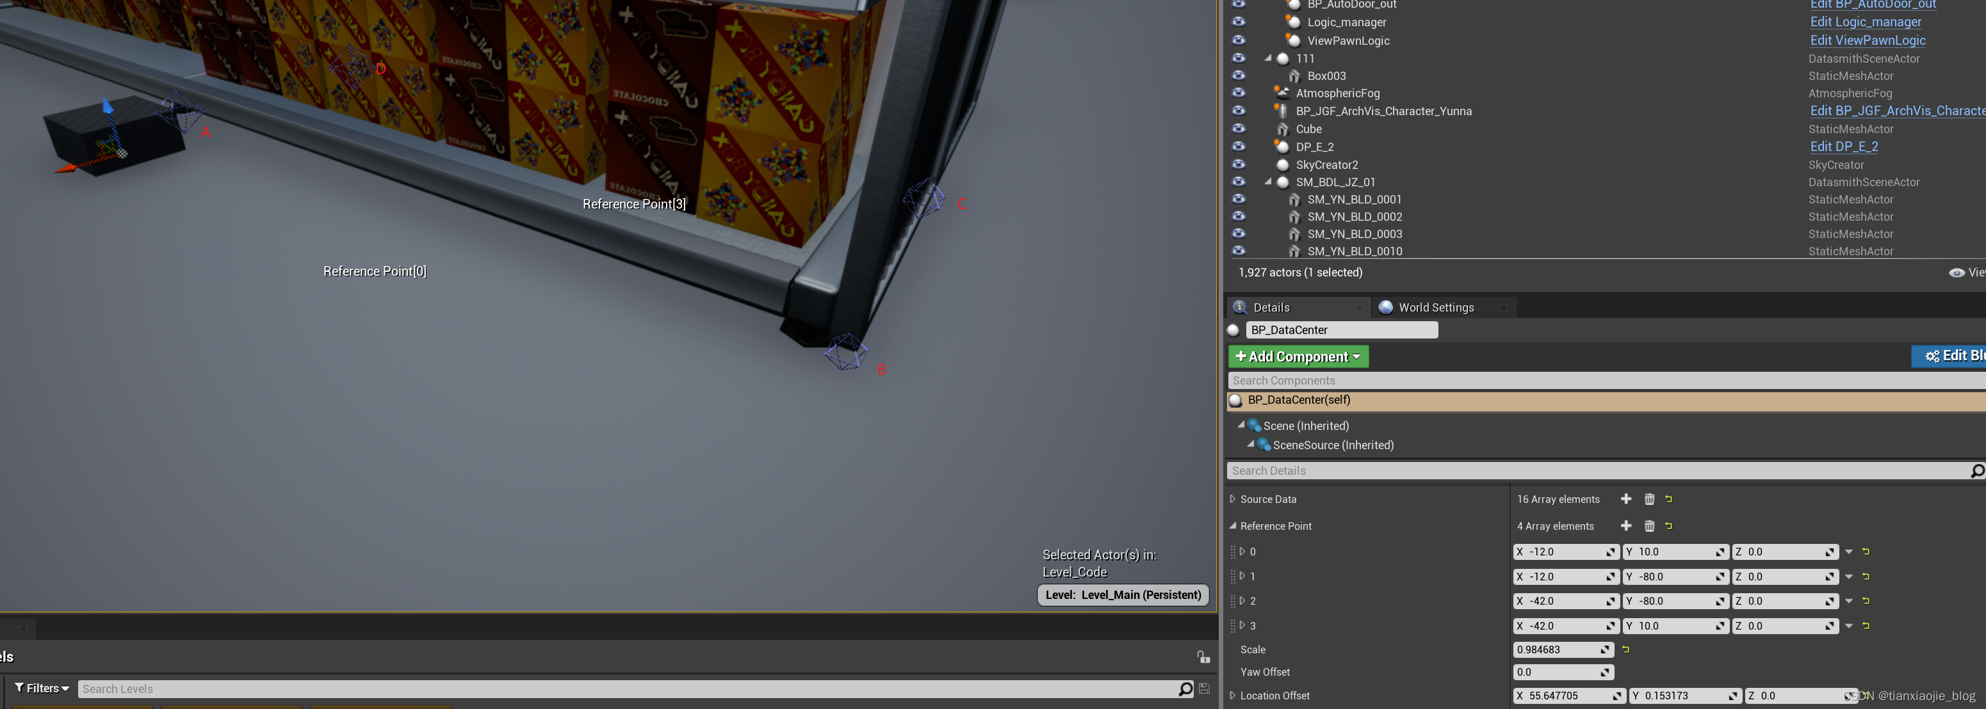Toggle visibility of SkyCreator2 actor

[1238, 164]
